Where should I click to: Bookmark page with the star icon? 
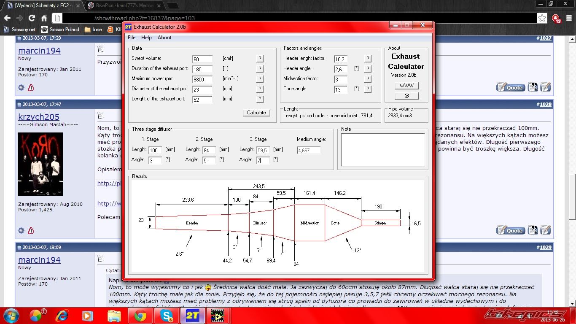[542, 18]
